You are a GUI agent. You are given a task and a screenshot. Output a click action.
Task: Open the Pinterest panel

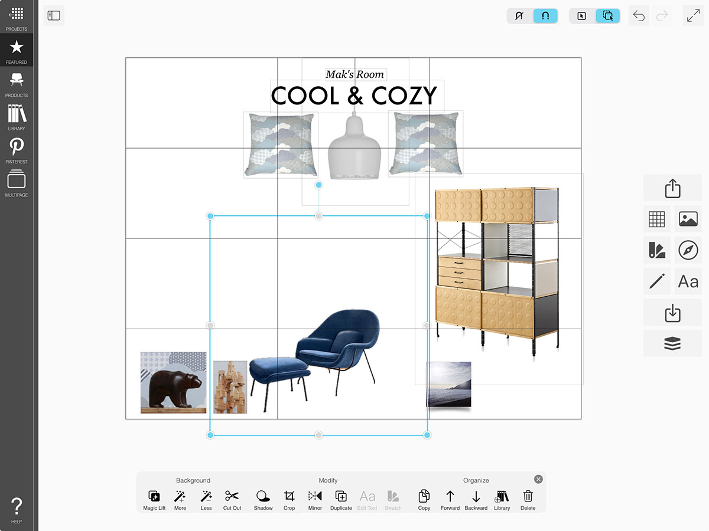click(x=17, y=150)
